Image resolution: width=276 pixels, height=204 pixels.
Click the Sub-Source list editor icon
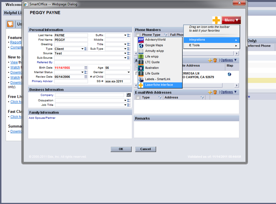[x=129, y=58]
